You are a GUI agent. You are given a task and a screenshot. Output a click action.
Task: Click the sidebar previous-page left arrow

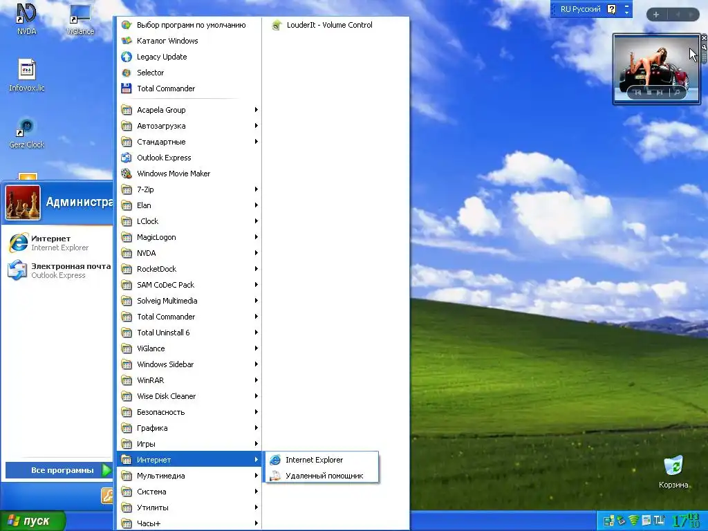click(x=678, y=15)
